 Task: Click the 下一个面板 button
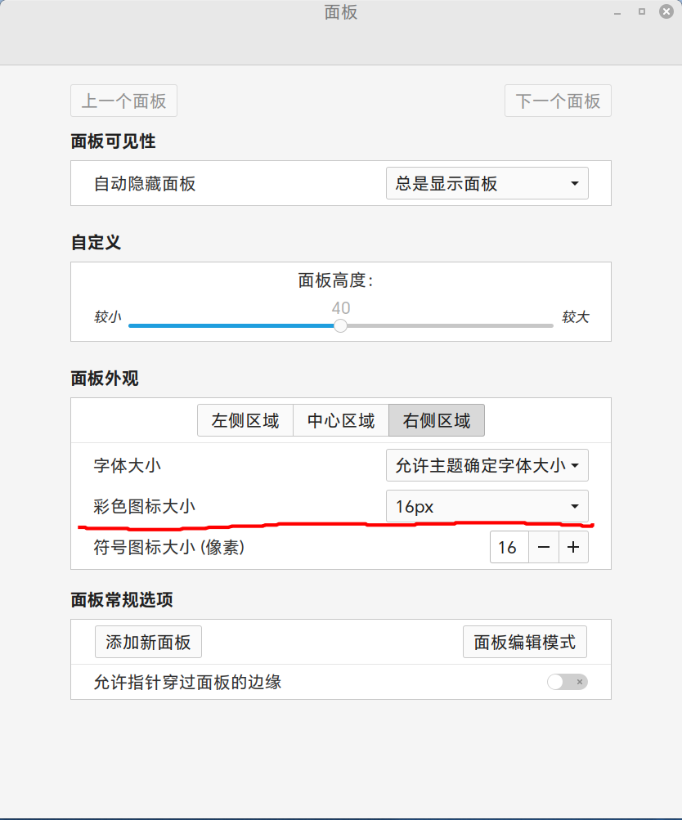[557, 101]
